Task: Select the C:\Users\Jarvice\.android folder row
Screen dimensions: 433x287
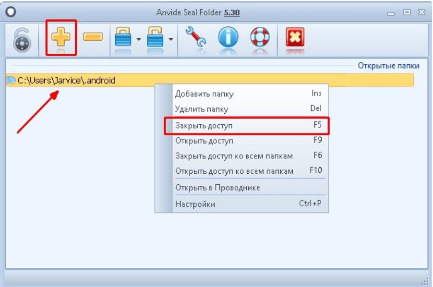Action: pyautogui.click(x=67, y=81)
